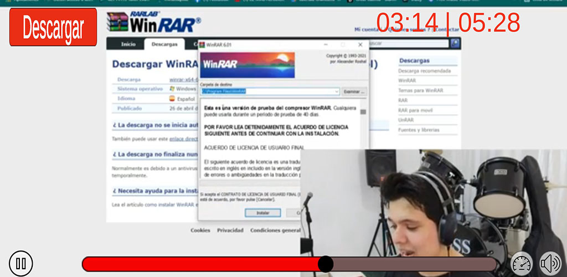Mute audio with the speaker icon

coord(550,264)
